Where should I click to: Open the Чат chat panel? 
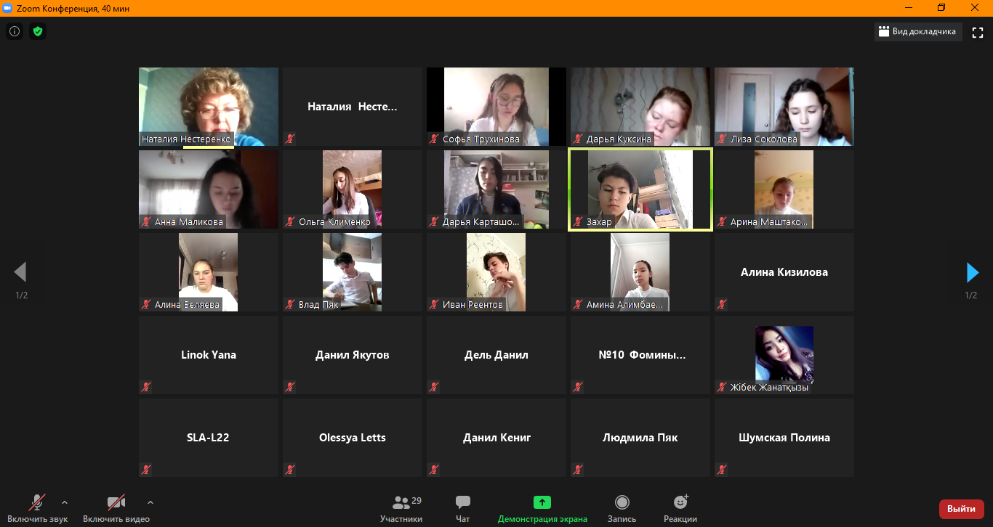462,508
